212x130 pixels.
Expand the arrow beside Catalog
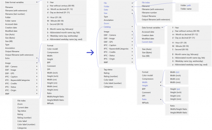point(132,27)
